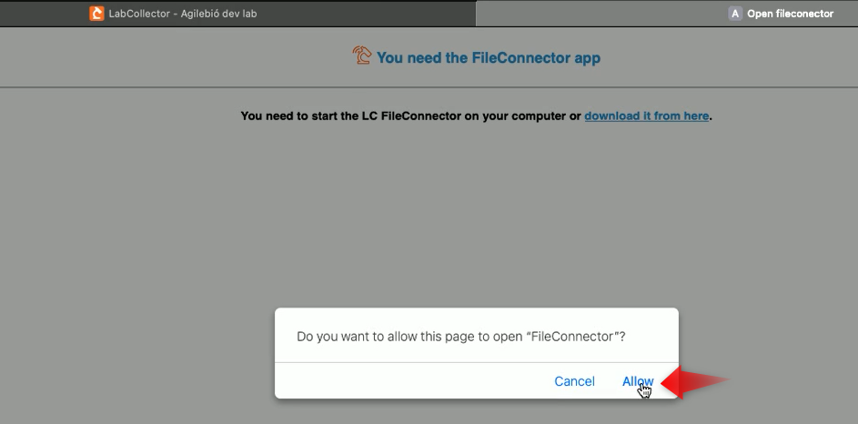Cancel the open FileConnector prompt

(x=574, y=381)
